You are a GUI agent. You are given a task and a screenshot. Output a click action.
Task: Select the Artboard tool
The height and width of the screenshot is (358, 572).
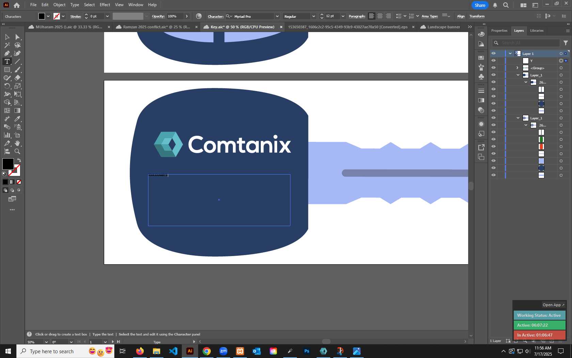17,135
